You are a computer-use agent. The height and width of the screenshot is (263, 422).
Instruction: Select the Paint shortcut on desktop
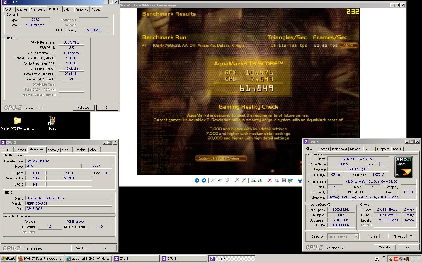coord(52,123)
